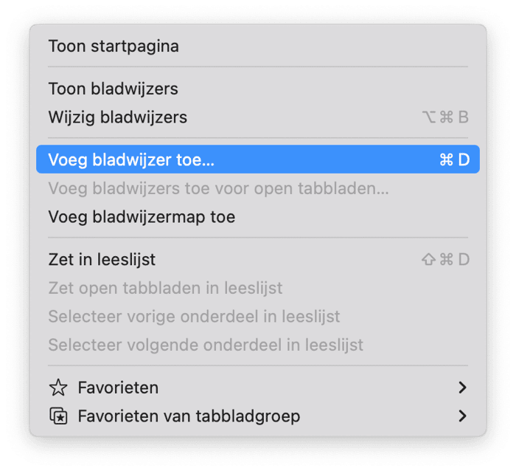Click the ⌥⌘B shortcut hint for Wijzig bladwijzers
The image size is (516, 471).
(445, 117)
